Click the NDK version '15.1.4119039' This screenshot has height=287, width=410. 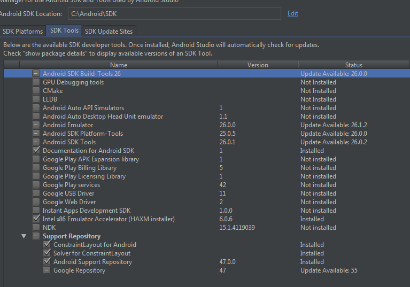pyautogui.click(x=237, y=228)
